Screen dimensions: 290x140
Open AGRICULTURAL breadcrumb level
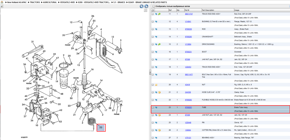tap(50, 2)
